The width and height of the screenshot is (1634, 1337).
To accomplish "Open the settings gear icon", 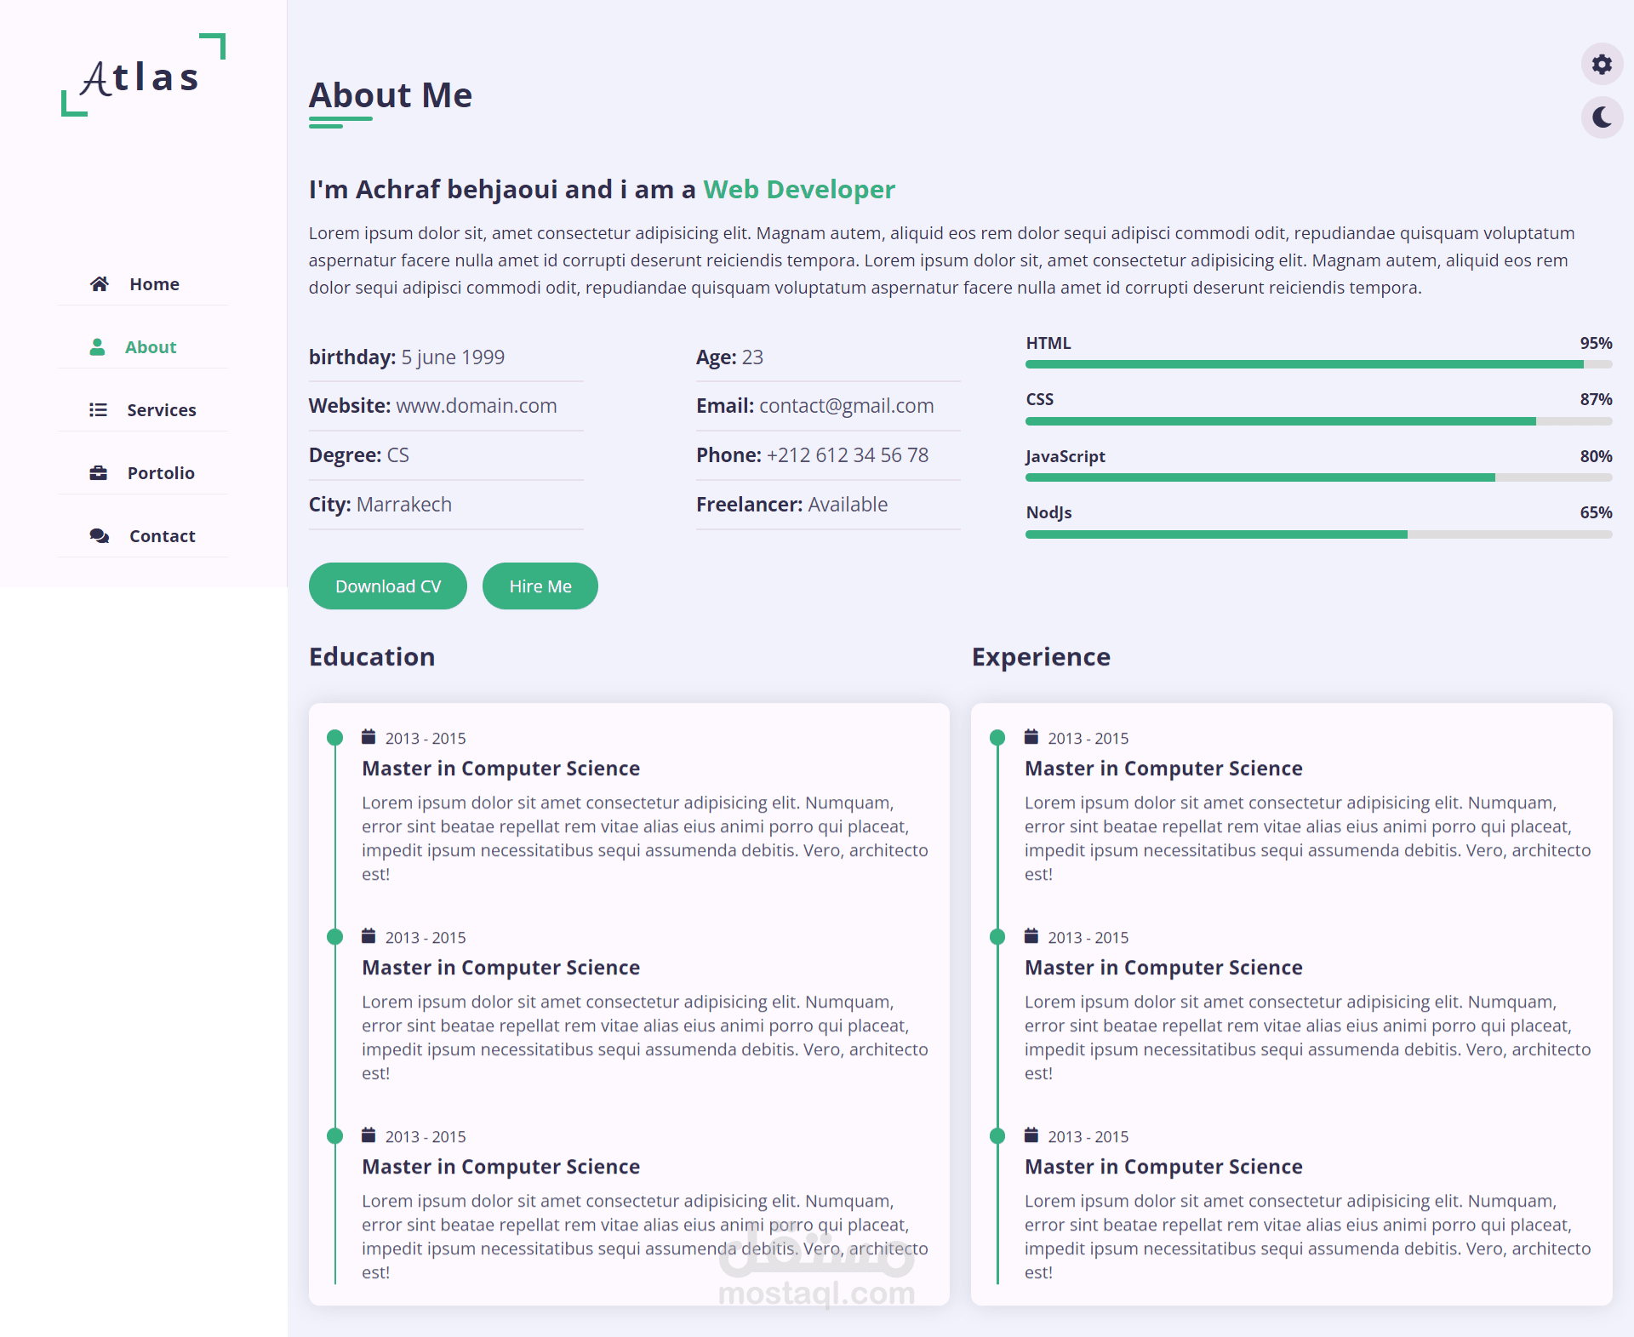I will (1602, 65).
